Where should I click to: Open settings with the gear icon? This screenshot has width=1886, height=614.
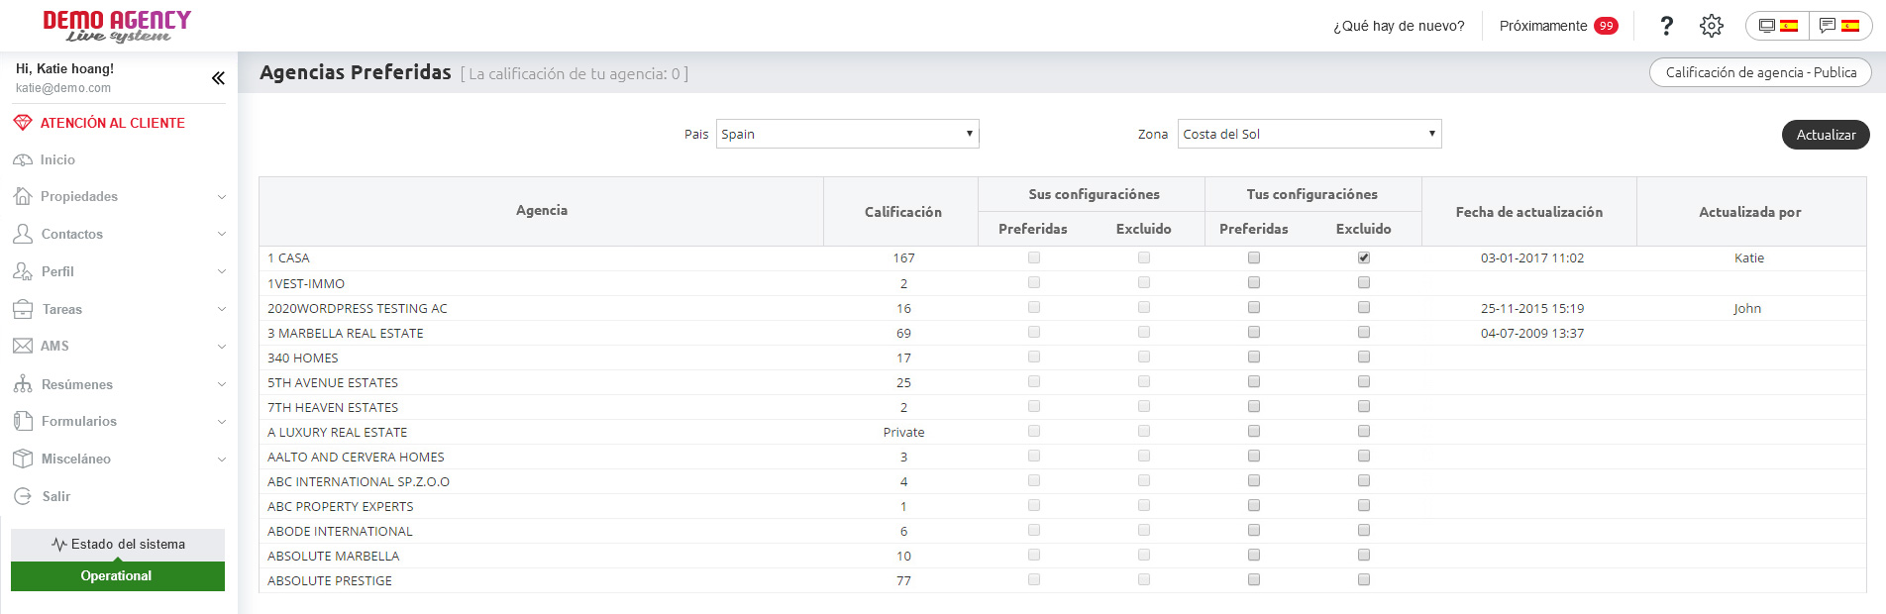pos(1712,26)
